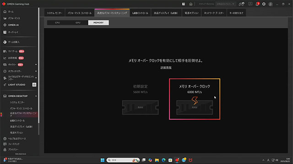This screenshot has height=164, width=293.
Task: Expand the ギャラリー sidebar arrow
Action: (36, 65)
